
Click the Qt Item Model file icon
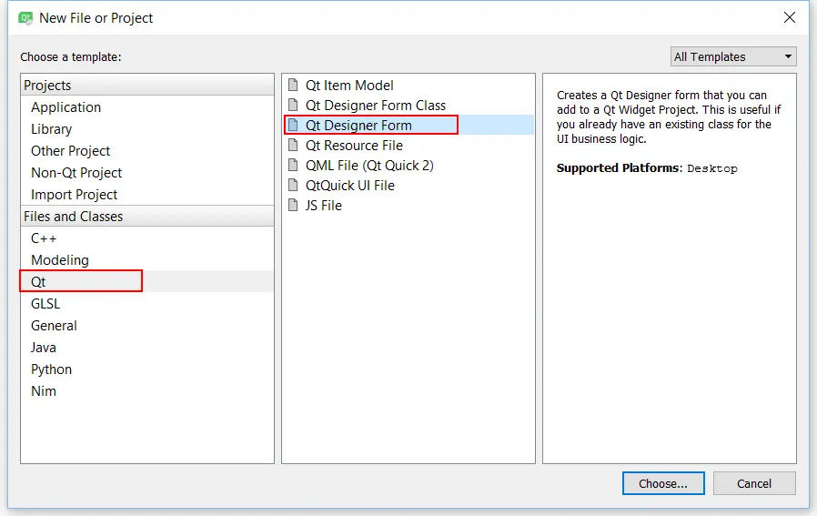(293, 86)
